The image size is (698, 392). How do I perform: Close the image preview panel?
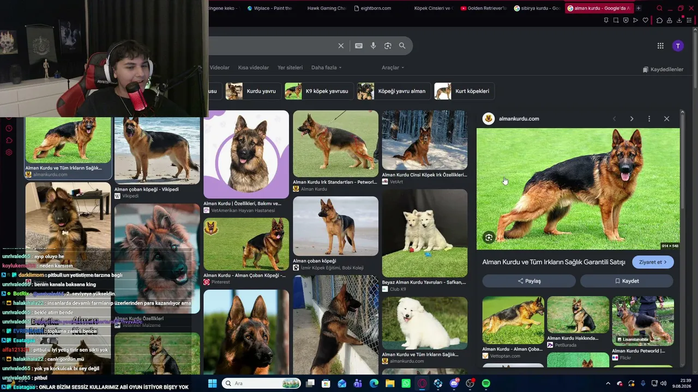pyautogui.click(x=666, y=119)
